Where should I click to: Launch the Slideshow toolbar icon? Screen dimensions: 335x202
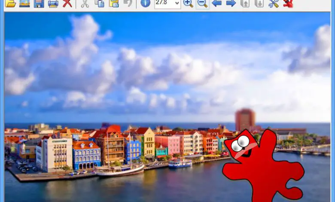pos(24,3)
